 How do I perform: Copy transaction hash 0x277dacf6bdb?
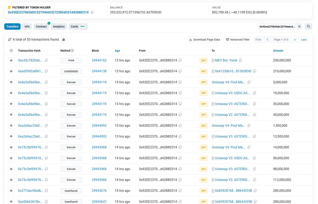[46, 191]
